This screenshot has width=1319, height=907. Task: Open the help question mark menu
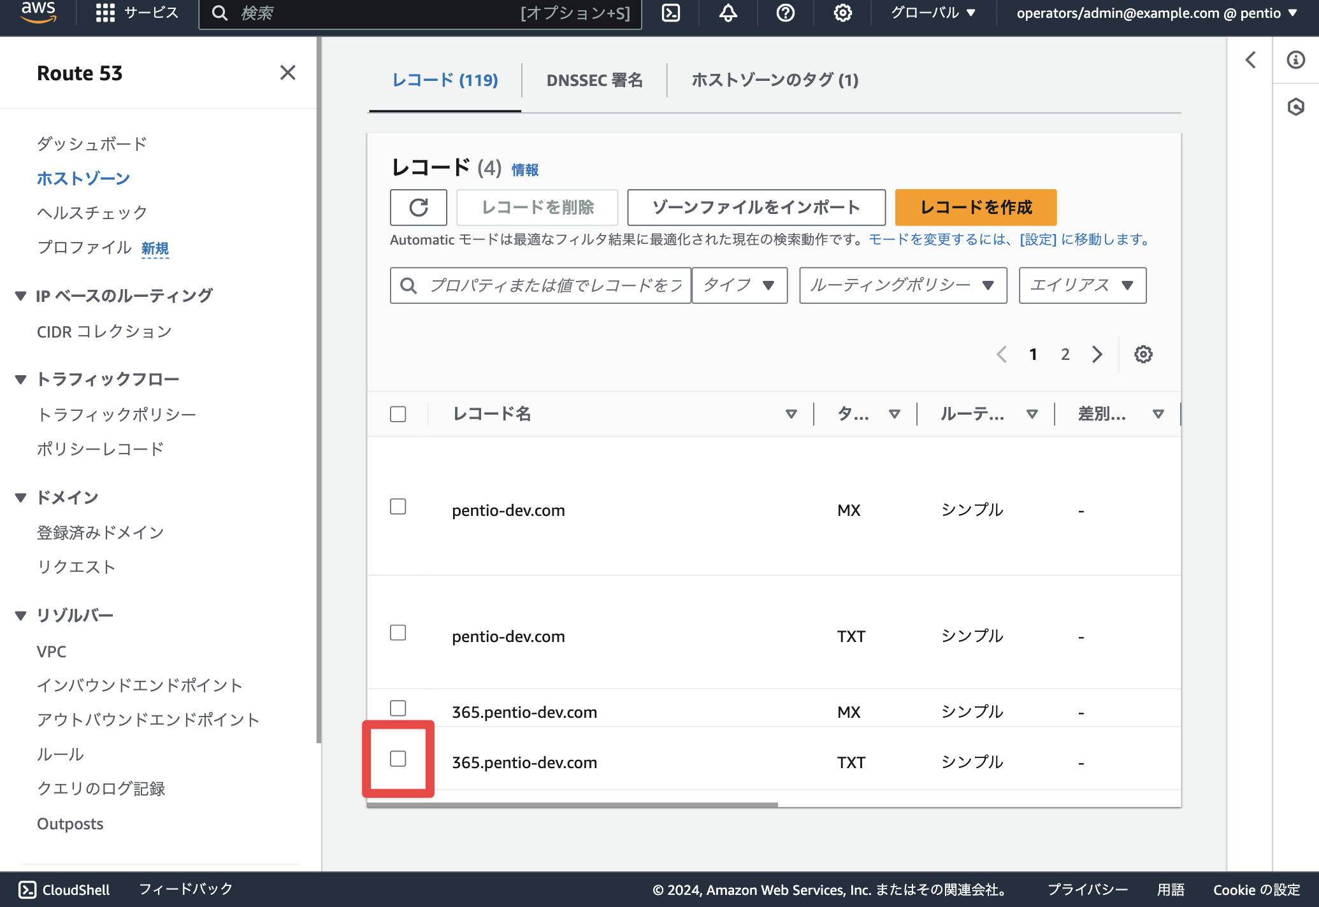pos(786,13)
